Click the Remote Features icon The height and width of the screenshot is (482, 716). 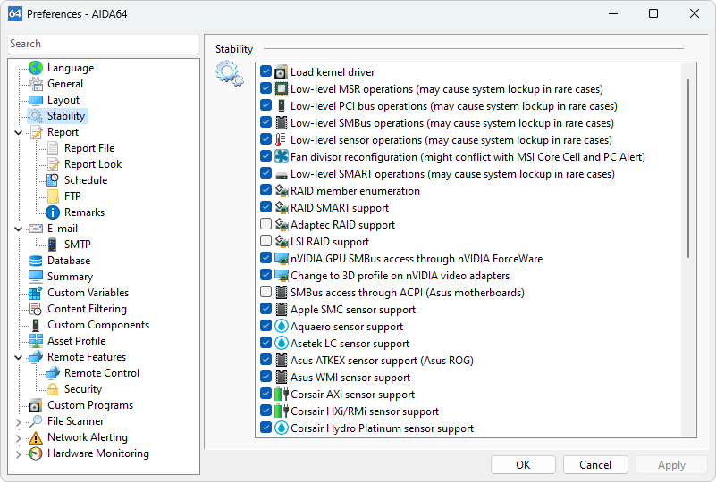click(x=36, y=357)
